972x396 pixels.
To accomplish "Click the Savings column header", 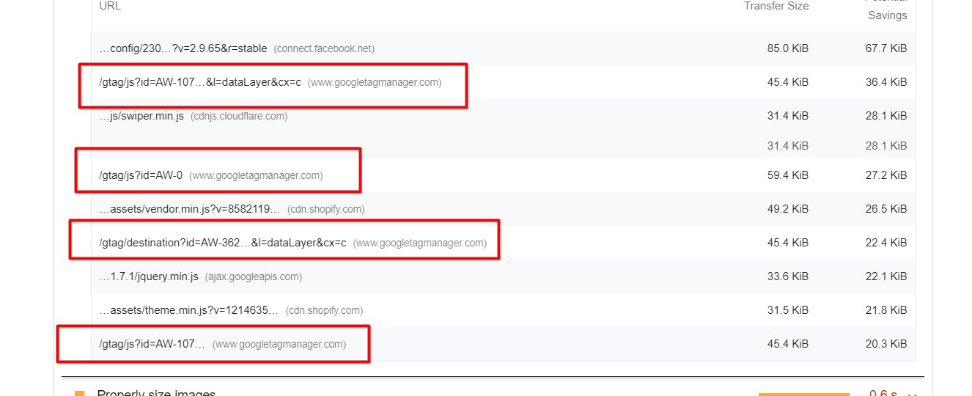I will click(887, 15).
